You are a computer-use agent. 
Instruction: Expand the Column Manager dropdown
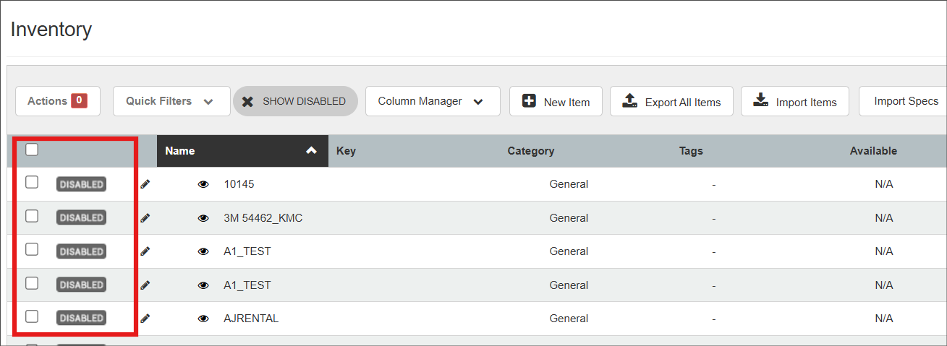click(x=432, y=101)
